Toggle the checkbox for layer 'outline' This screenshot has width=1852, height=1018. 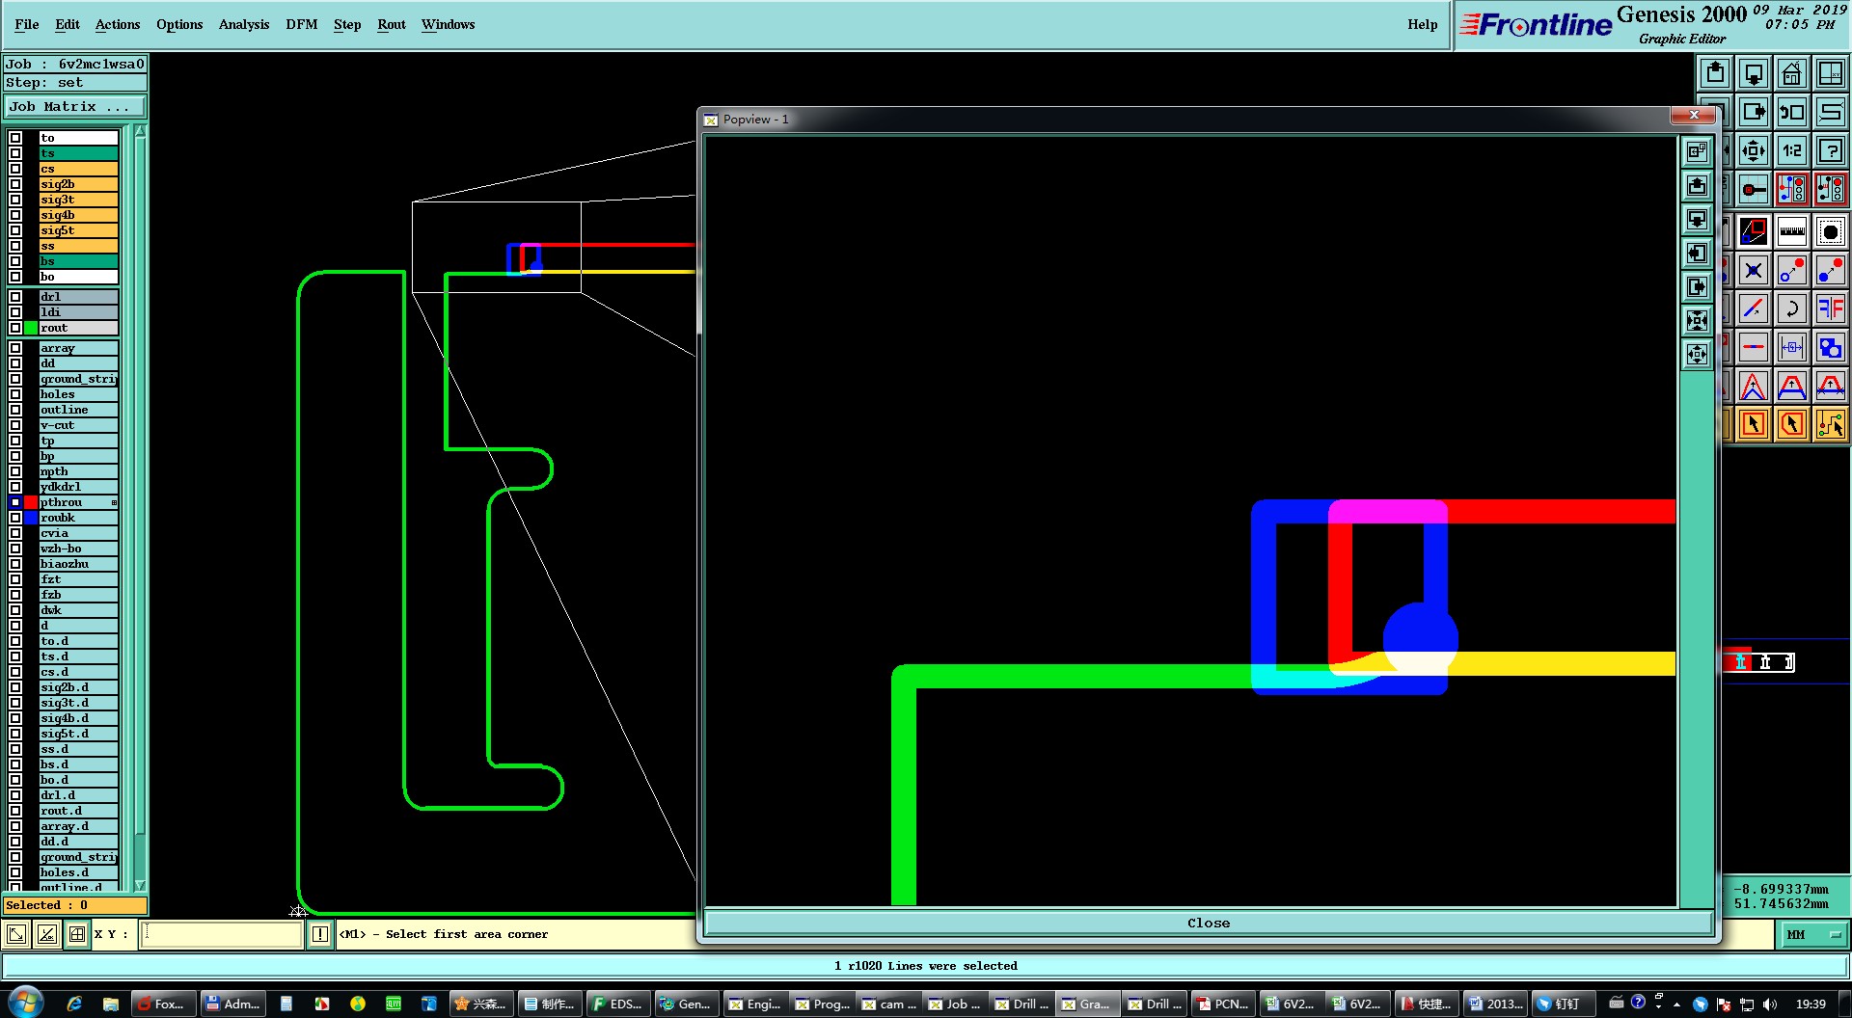15,410
